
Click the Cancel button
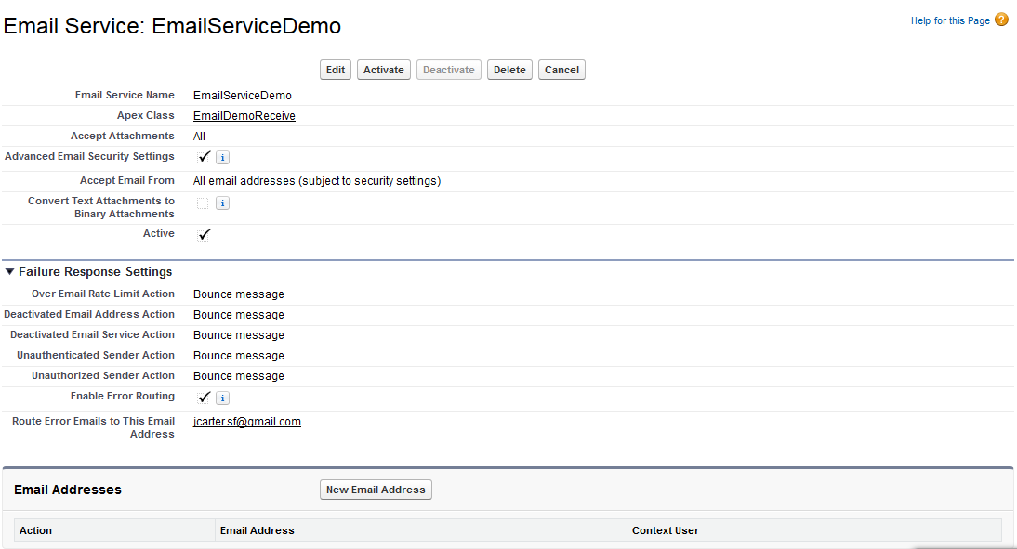point(561,70)
